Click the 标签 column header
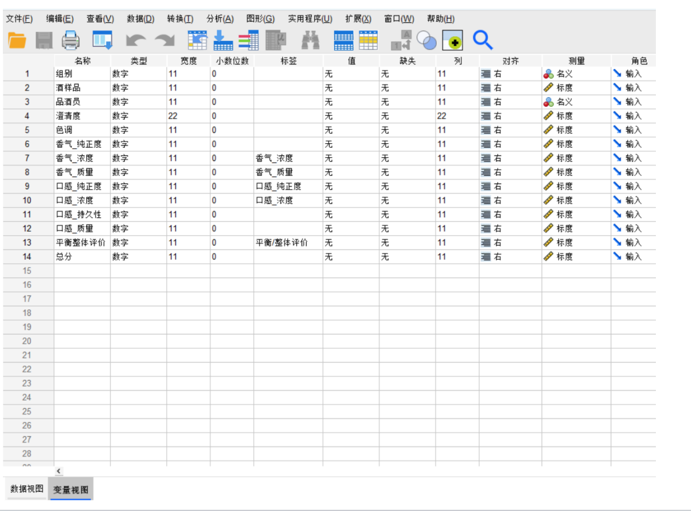This screenshot has height=511, width=691. tap(288, 60)
